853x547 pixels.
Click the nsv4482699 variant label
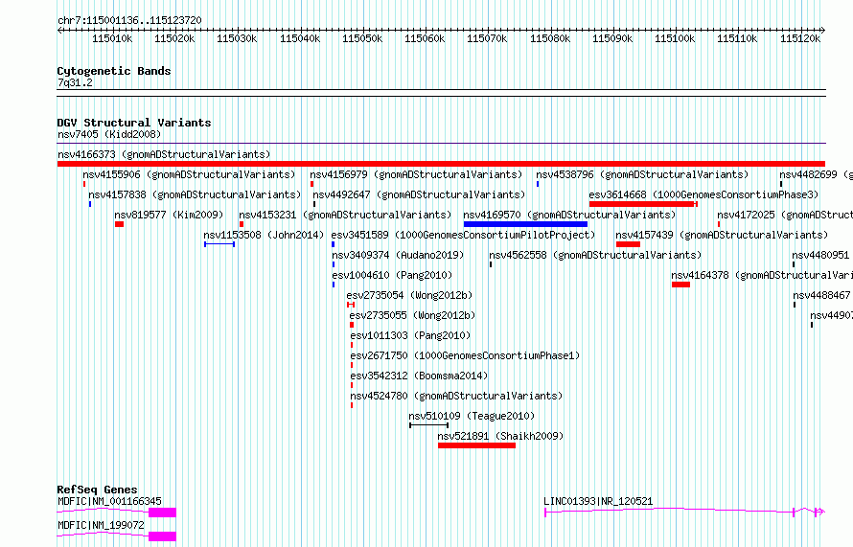[x=816, y=174]
